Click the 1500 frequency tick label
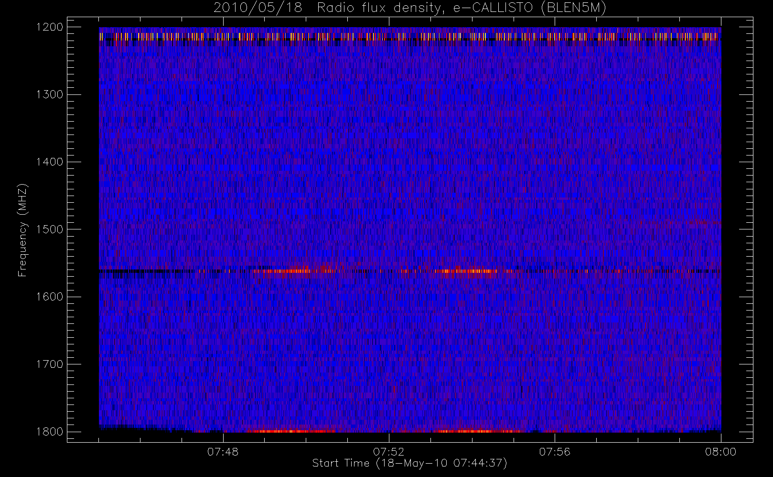The height and width of the screenshot is (477, 773). [50, 229]
